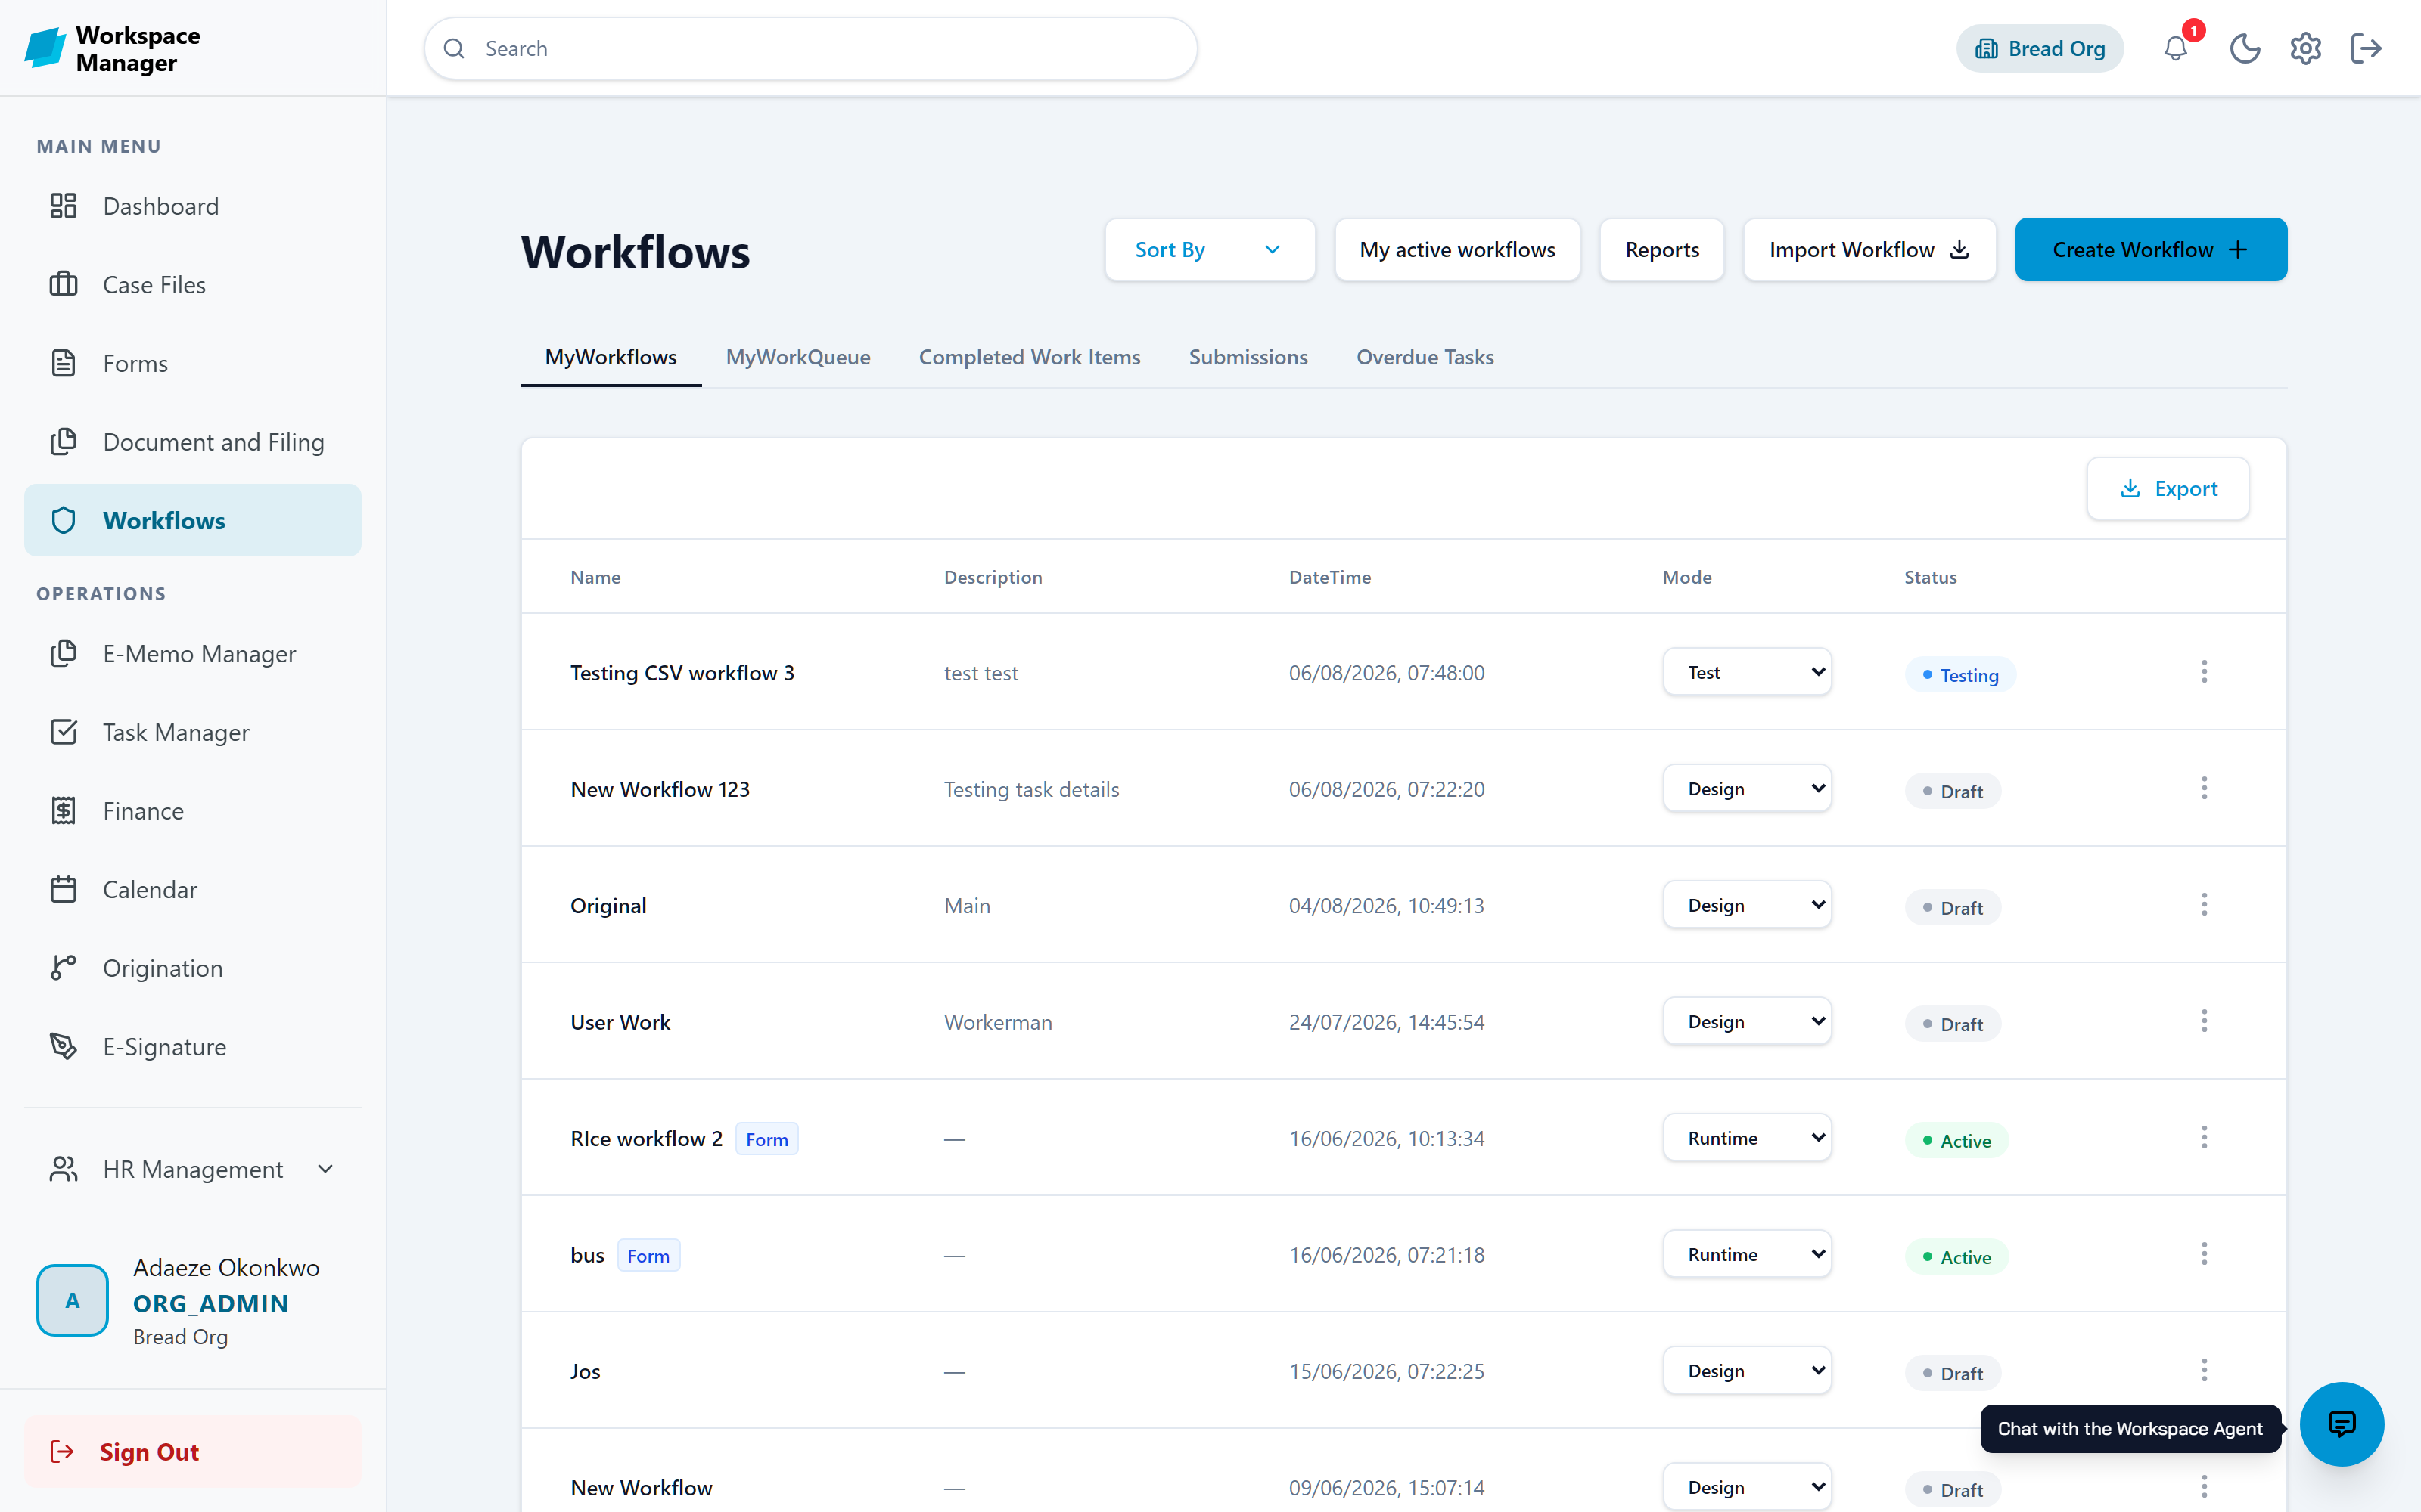Change mode dropdown for bus
The width and height of the screenshot is (2421, 1512).
tap(1747, 1254)
